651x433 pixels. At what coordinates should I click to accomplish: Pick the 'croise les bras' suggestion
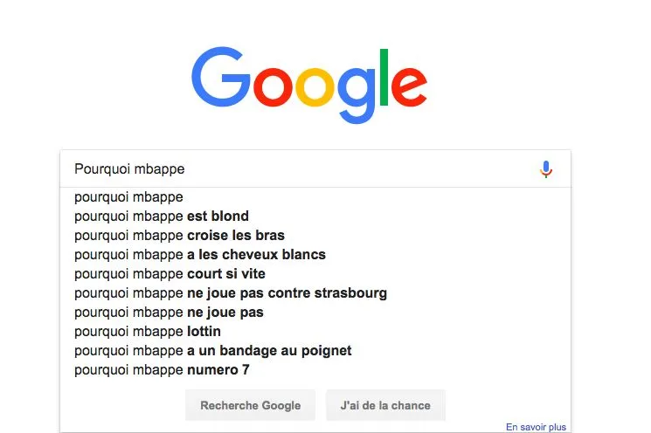point(179,236)
